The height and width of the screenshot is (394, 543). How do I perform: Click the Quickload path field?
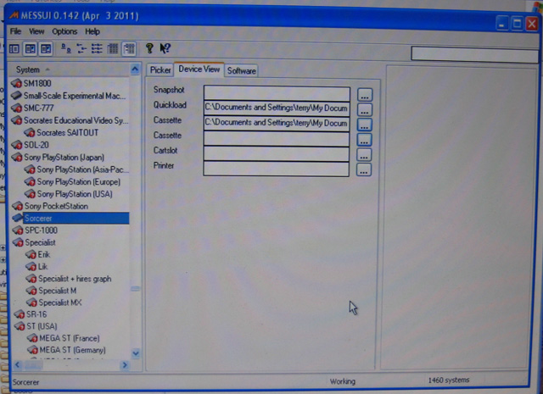(277, 108)
